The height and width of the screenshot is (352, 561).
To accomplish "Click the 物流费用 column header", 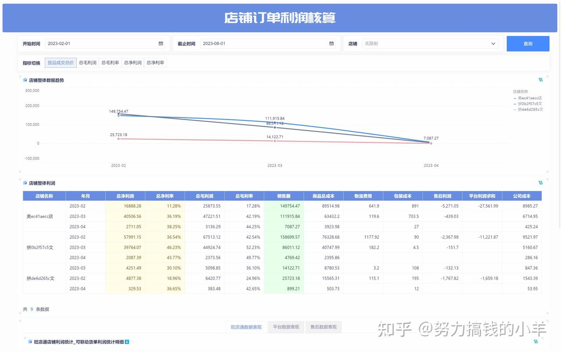I will pyautogui.click(x=363, y=196).
